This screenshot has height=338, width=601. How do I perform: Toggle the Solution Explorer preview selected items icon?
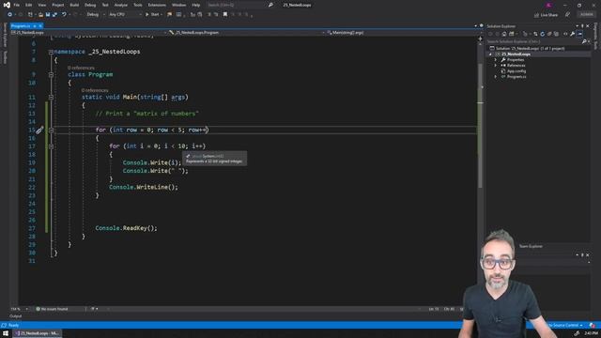(x=580, y=34)
